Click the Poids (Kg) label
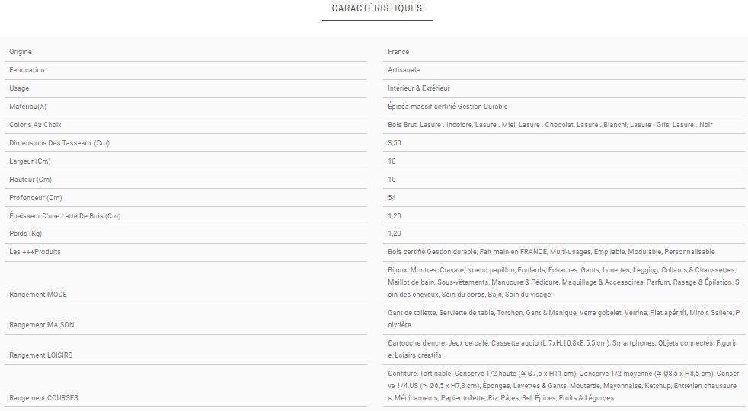This screenshot has width=748, height=411. 25,234
